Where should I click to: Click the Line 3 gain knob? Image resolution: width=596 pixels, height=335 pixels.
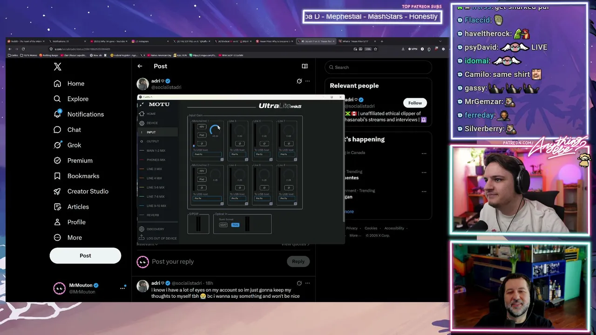pos(240,130)
